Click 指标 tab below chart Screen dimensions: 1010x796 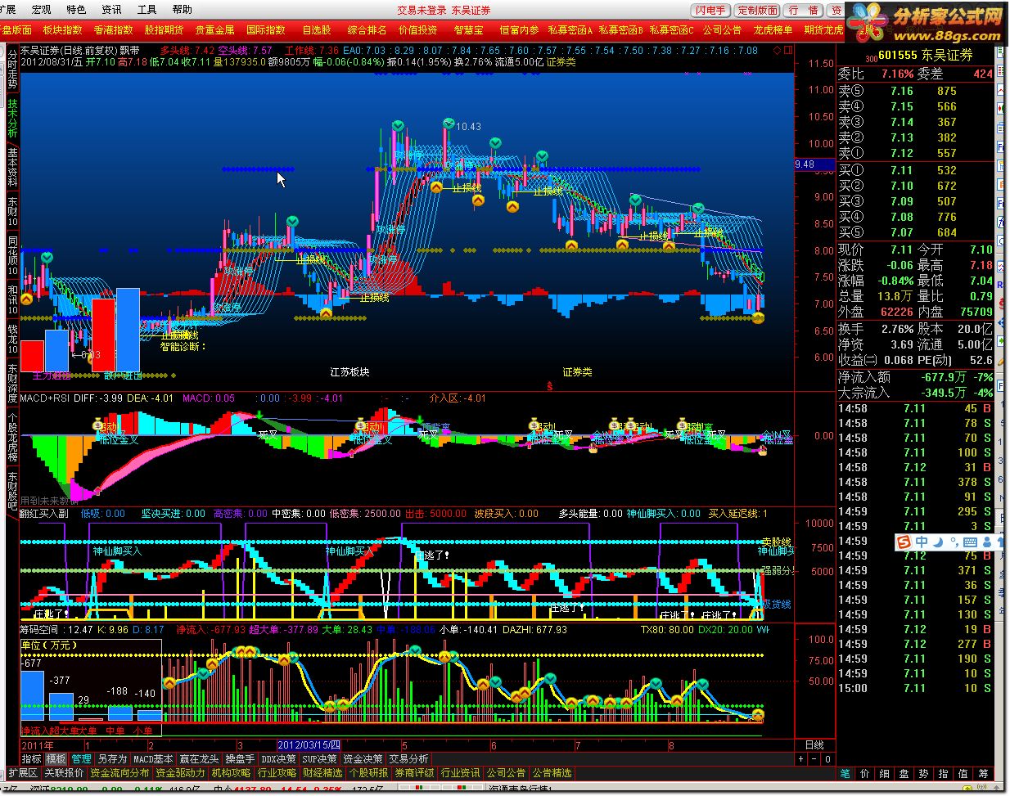point(31,759)
